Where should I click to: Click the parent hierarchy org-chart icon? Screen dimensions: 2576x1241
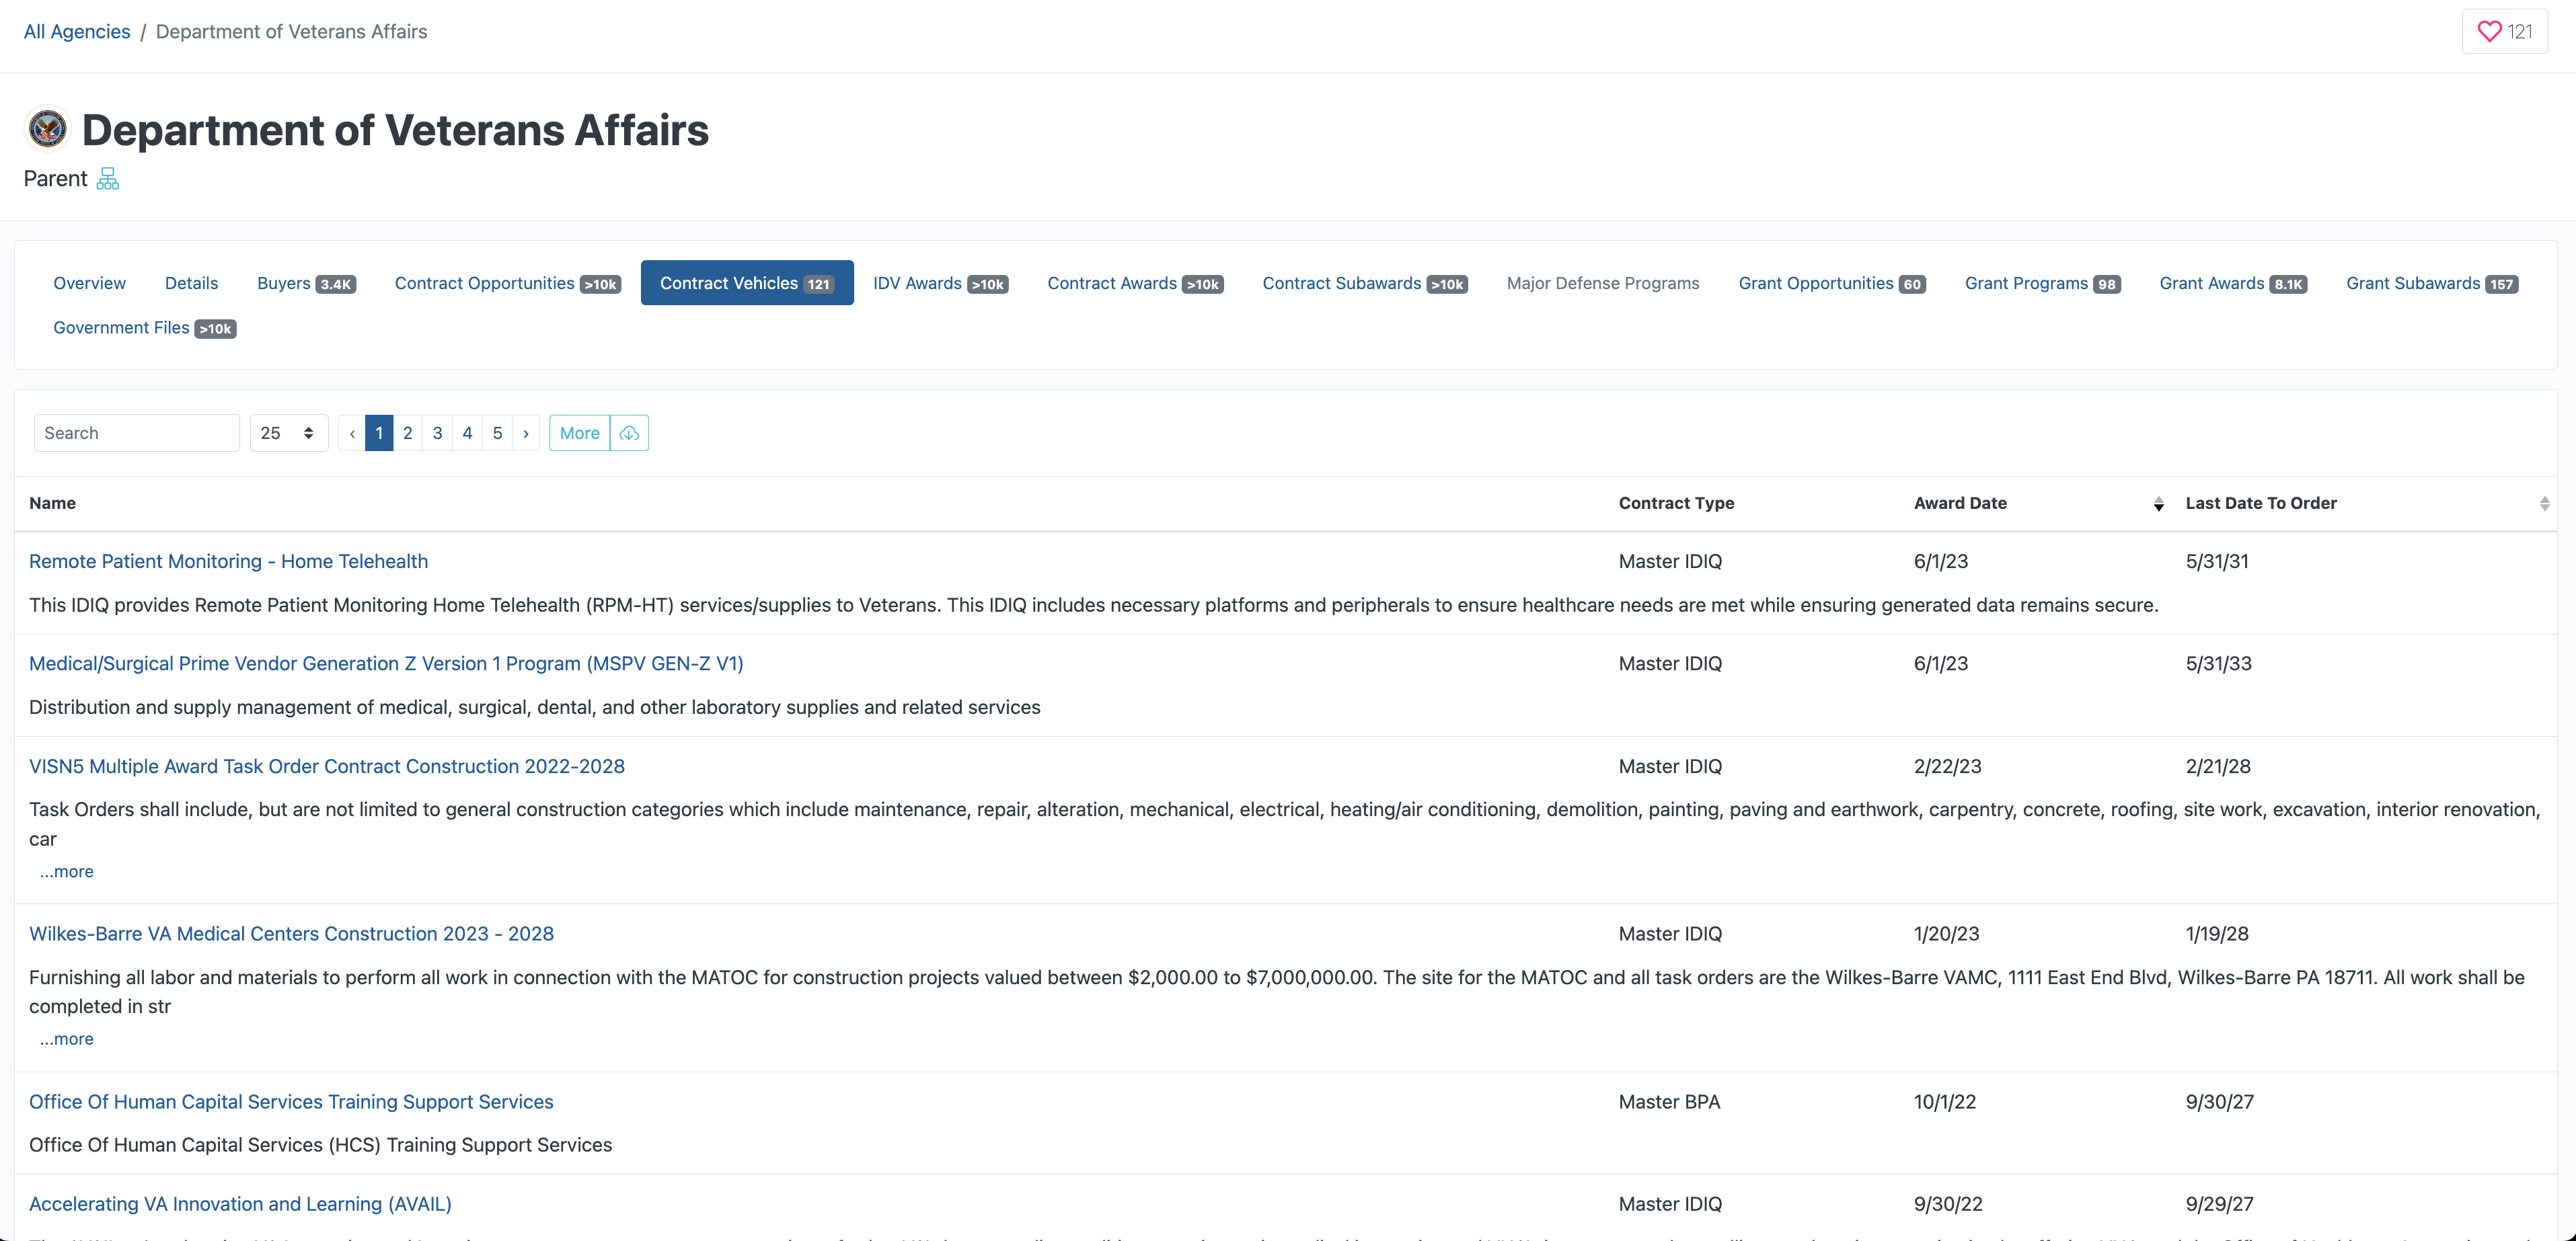pyautogui.click(x=108, y=179)
